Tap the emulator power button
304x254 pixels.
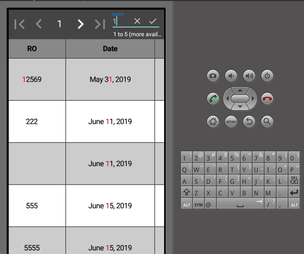(x=267, y=76)
